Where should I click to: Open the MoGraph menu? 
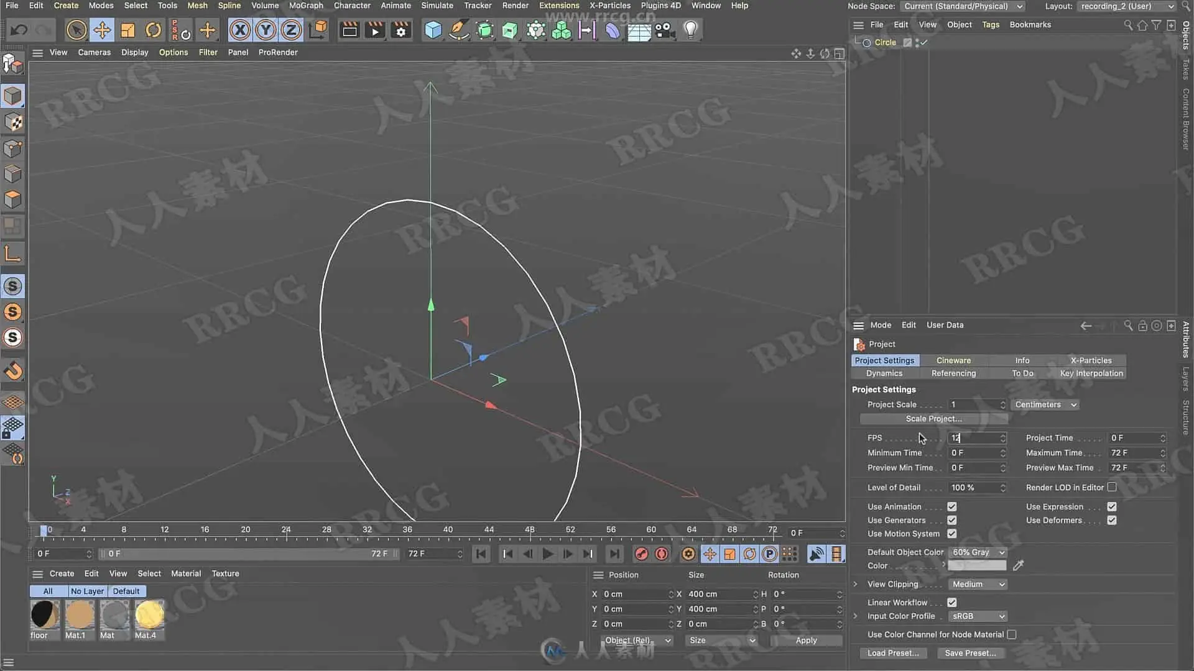306,6
